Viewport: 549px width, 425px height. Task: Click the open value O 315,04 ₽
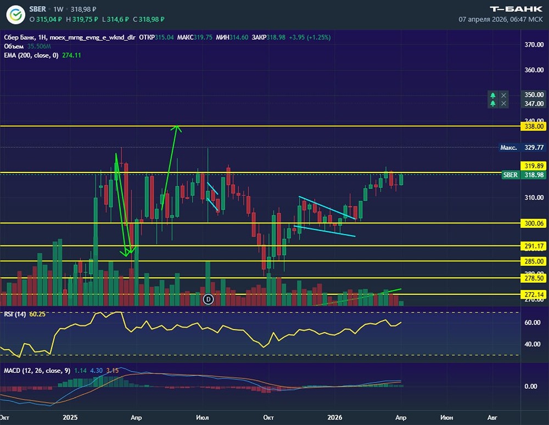46,19
